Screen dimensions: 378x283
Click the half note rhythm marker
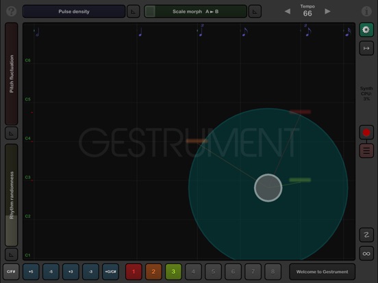point(37,32)
